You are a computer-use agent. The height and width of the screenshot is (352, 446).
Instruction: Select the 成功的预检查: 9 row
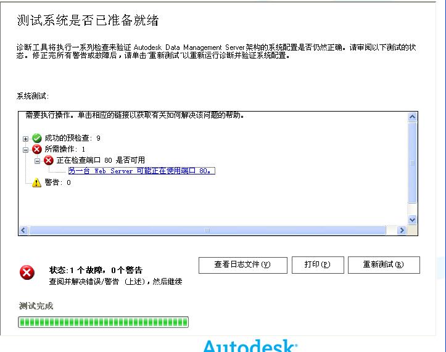tap(73, 138)
